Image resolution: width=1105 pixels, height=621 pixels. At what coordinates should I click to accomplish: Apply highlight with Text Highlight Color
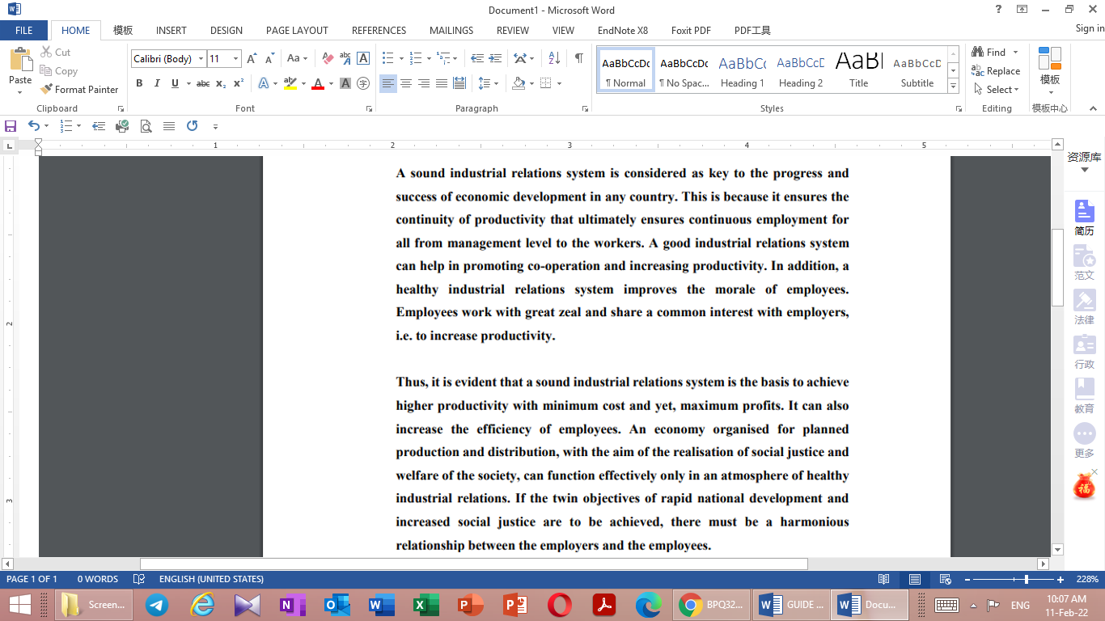291,83
